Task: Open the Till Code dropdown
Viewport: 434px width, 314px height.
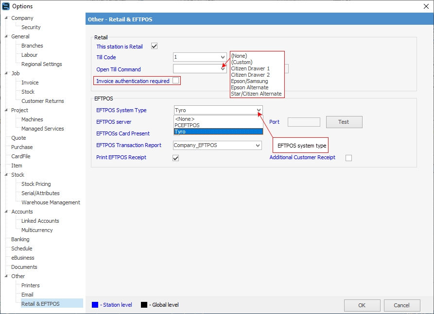Action: click(x=223, y=58)
